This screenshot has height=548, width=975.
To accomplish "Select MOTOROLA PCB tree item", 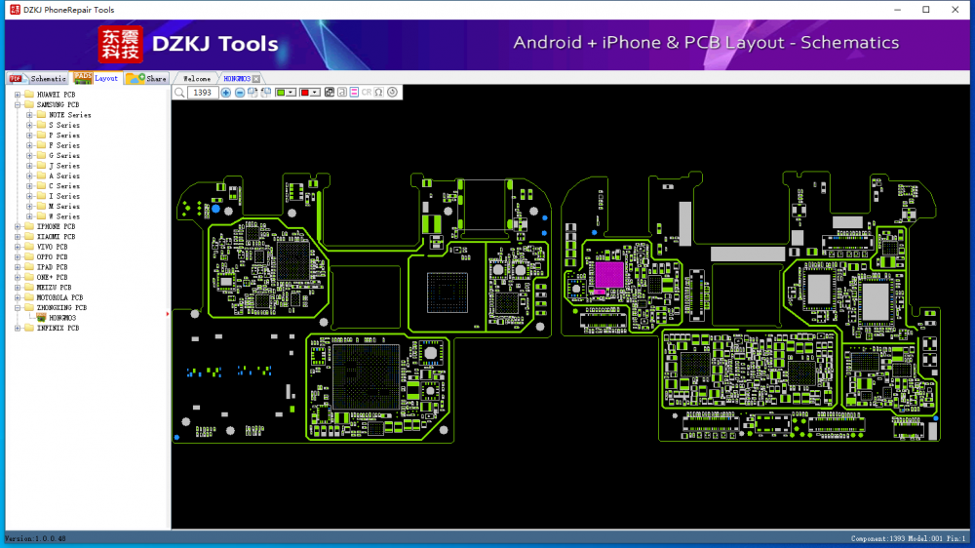I will 59,297.
